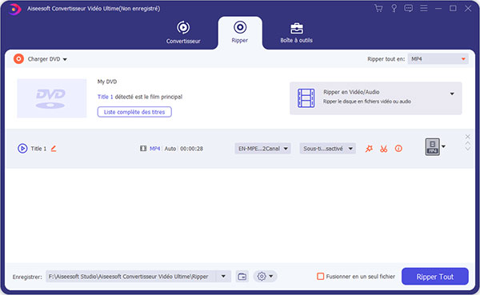Click the film strip rip mode icon
Screen dimensions: 480x295
[x=306, y=98]
